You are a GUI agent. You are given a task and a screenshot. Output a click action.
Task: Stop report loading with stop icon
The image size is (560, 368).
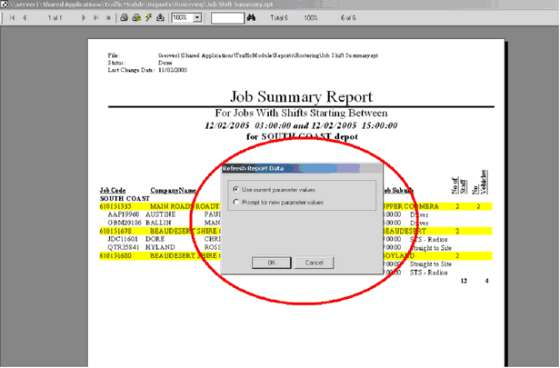coord(109,17)
